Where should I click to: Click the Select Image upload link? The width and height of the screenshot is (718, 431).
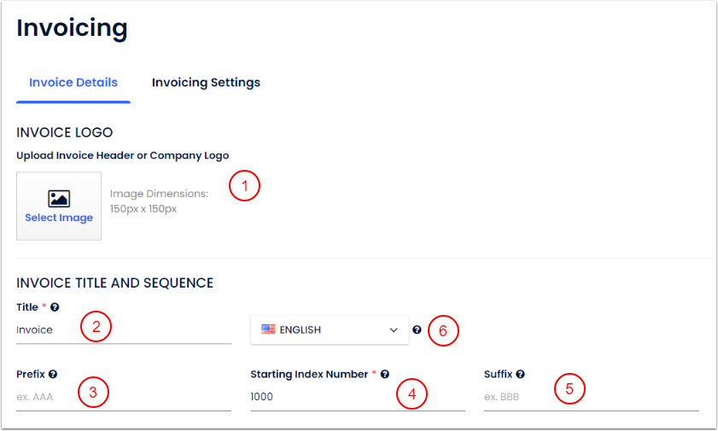(x=59, y=218)
